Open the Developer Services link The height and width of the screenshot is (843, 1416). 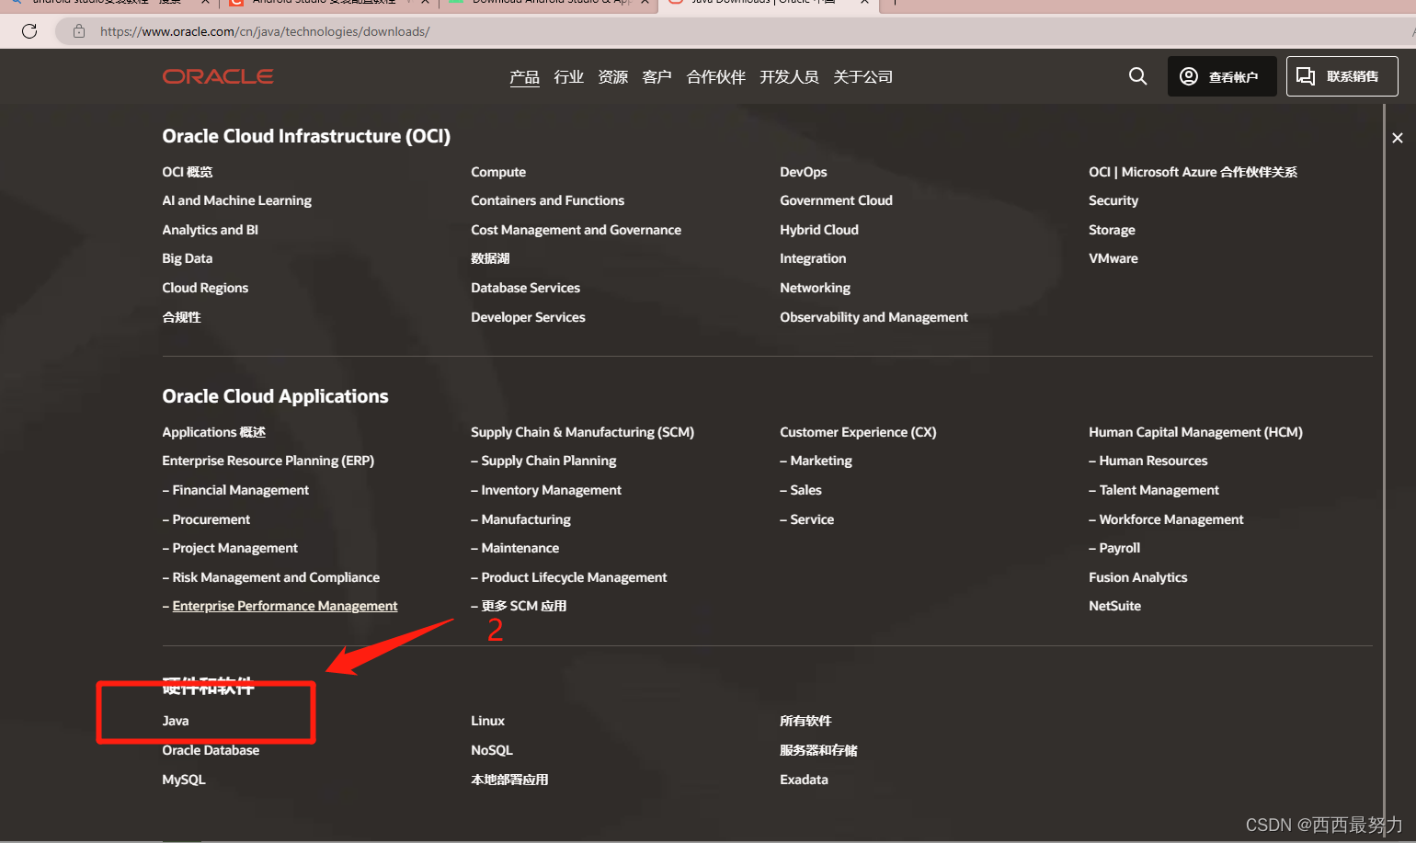coord(528,317)
